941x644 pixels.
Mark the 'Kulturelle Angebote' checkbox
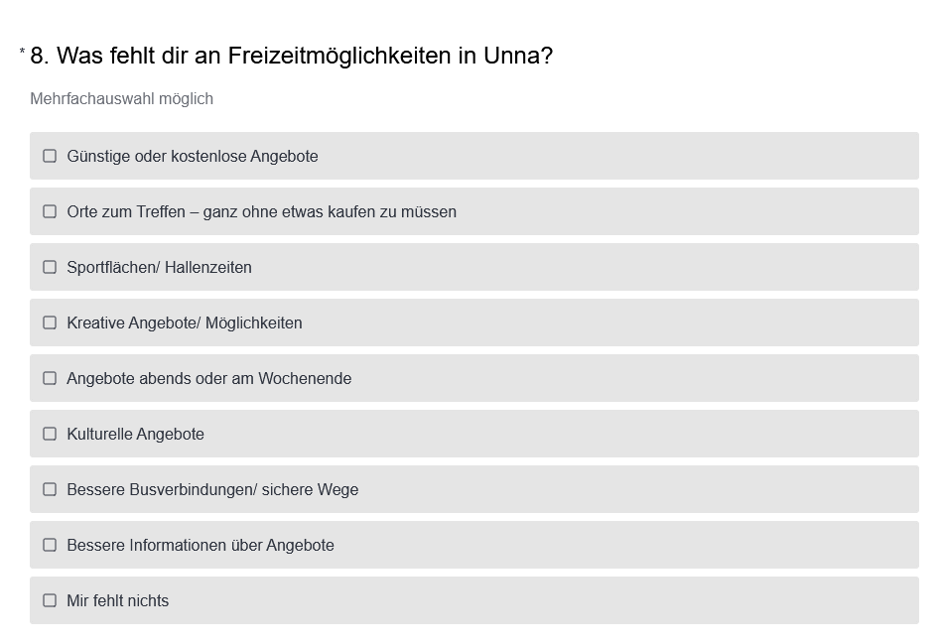[x=50, y=434]
